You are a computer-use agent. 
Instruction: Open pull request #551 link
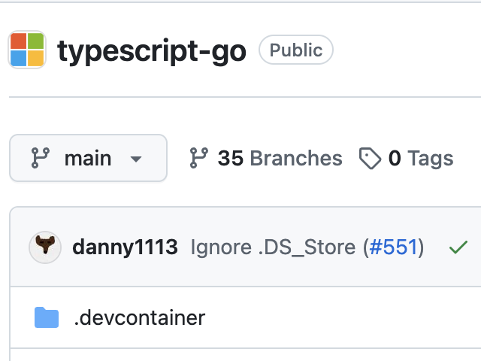click(x=394, y=247)
